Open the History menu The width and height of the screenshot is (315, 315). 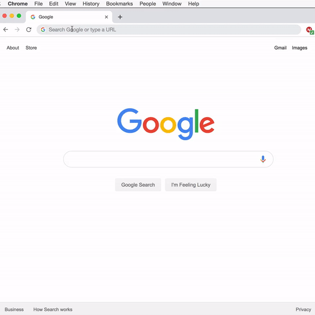pos(91,4)
